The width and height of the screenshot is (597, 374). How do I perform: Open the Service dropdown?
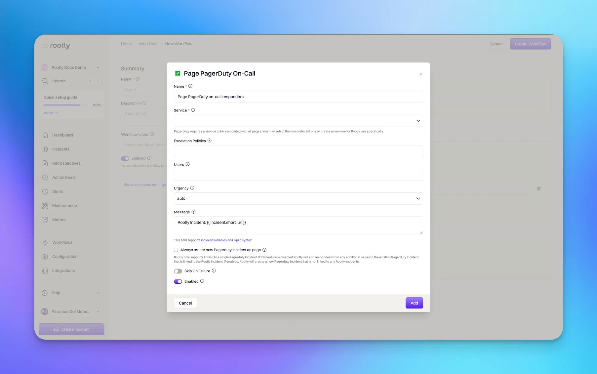[x=298, y=121]
